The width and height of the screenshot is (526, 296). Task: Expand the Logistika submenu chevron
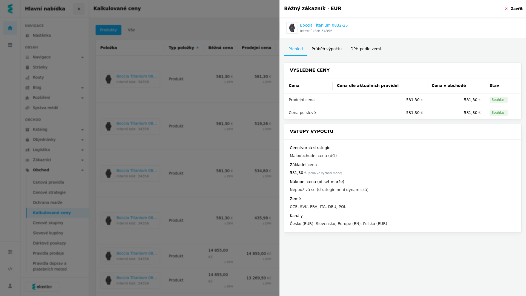(x=82, y=150)
